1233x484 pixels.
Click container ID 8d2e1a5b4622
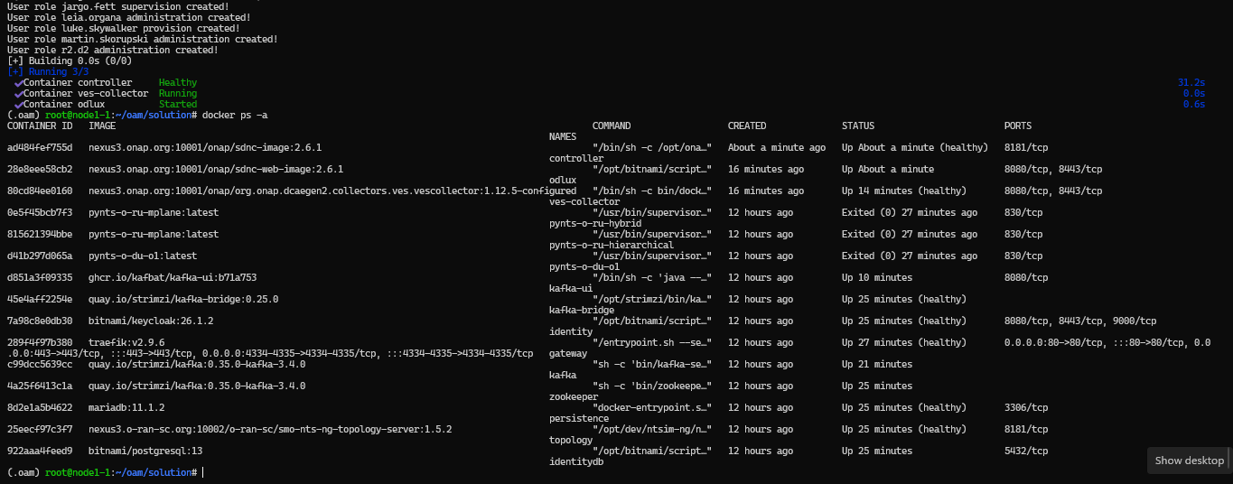click(x=40, y=407)
